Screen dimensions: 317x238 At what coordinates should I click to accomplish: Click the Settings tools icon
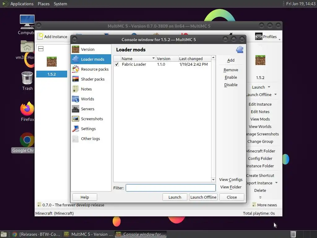[76, 129]
